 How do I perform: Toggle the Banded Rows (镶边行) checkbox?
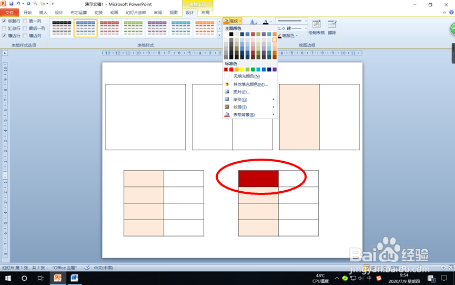(4, 35)
